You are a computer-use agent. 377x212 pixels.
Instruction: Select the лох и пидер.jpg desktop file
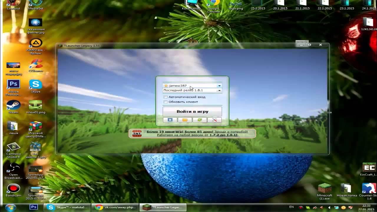click(x=14, y=68)
